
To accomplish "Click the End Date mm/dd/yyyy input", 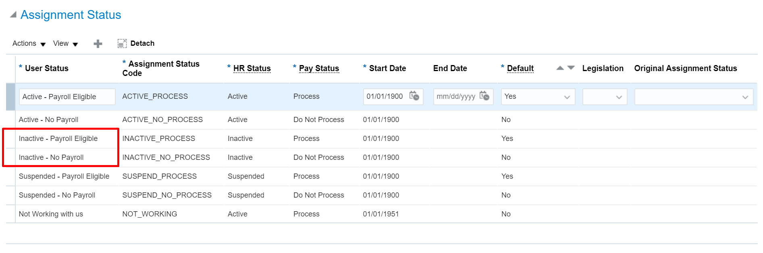I will coord(456,97).
